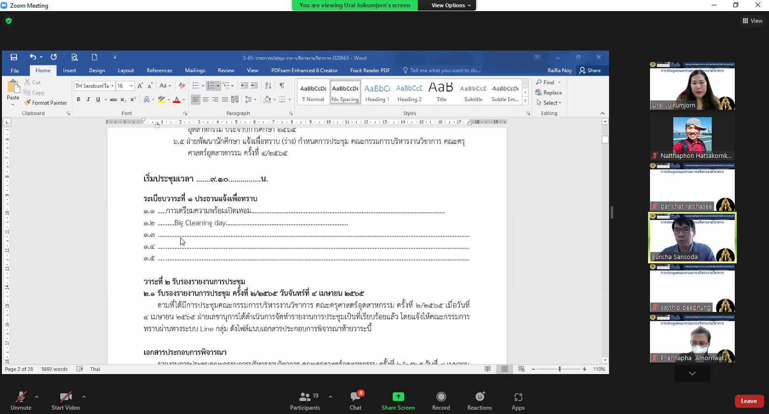Apply the No Spacing style
This screenshot has width=769, height=414.
[345, 92]
